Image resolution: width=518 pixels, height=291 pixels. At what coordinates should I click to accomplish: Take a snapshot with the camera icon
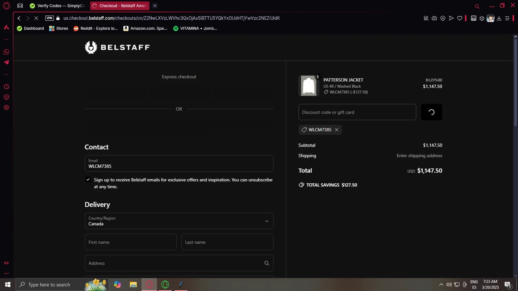click(434, 18)
